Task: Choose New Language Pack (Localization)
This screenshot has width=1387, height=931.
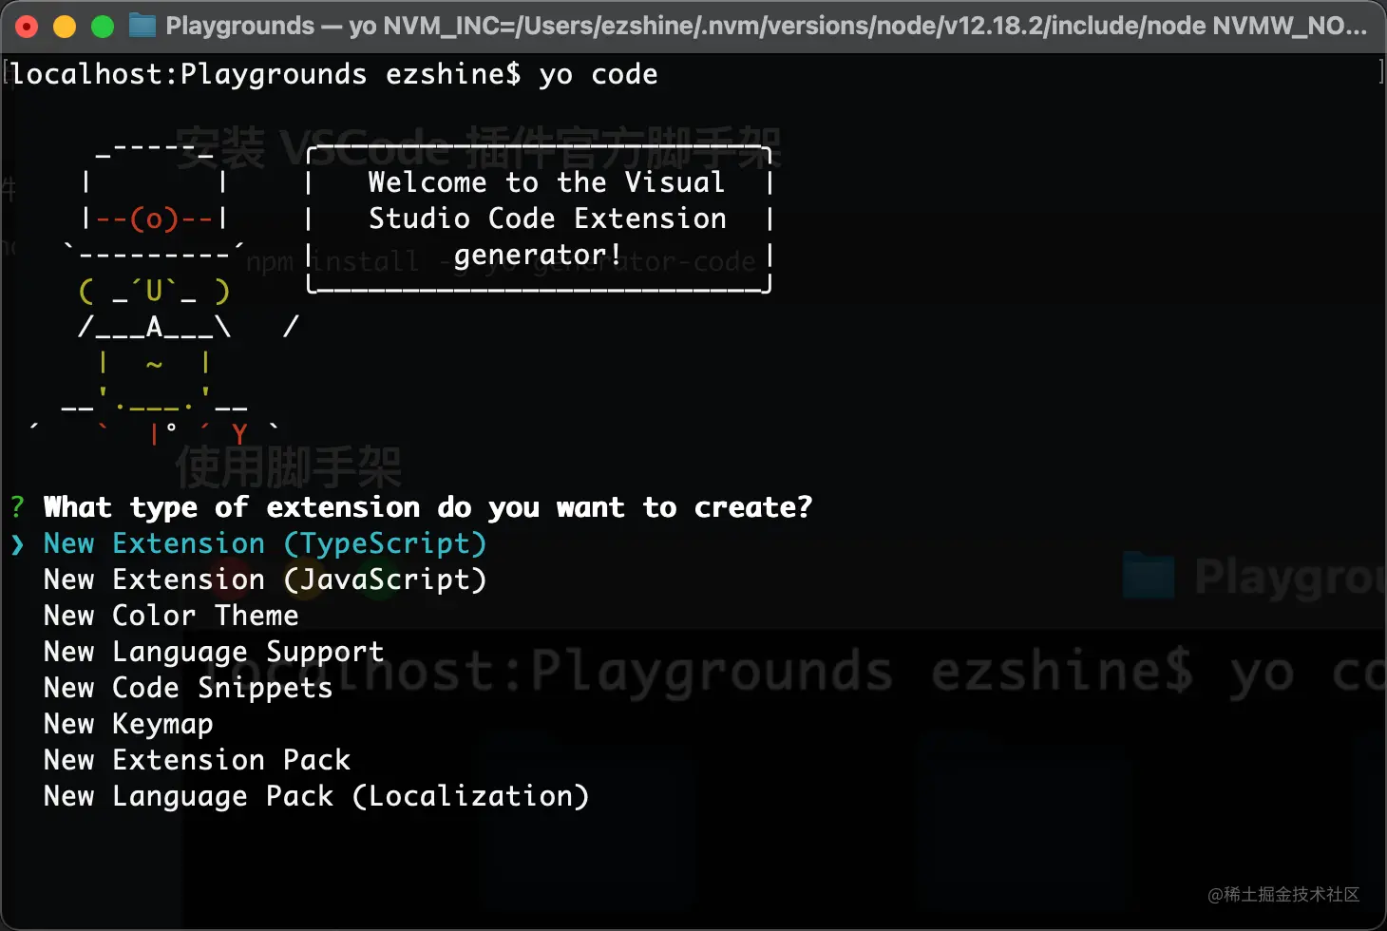Action: [x=316, y=796]
